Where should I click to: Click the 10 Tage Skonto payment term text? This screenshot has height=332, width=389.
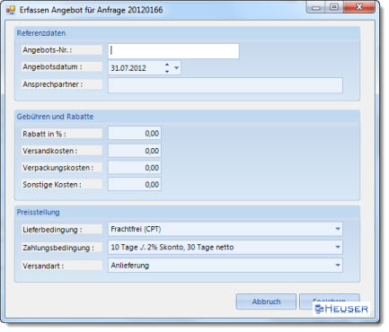click(172, 248)
